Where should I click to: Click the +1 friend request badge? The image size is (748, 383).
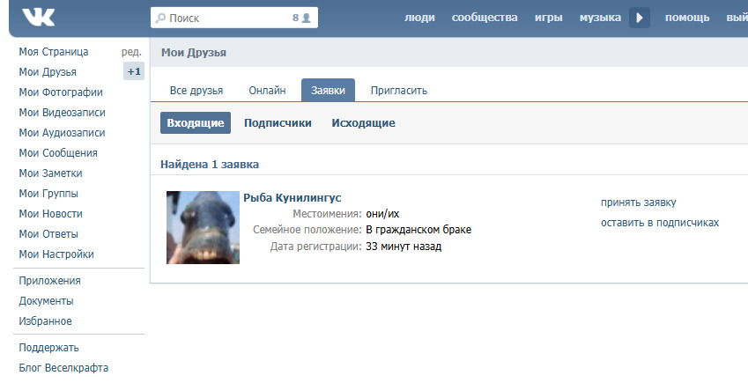134,72
